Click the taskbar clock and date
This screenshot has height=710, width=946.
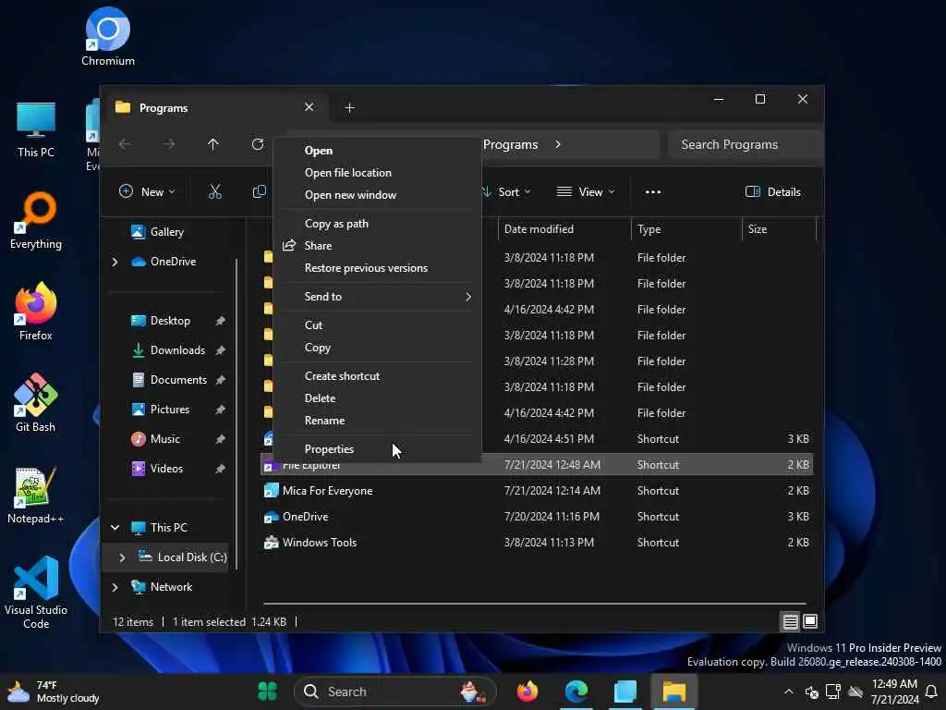(x=894, y=692)
